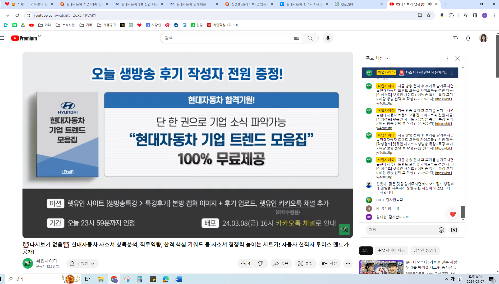This screenshot has width=499, height=284.
Task: Open the 기타 bookmarks folder
Action: coord(86,25)
